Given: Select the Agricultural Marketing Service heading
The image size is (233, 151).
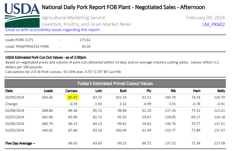Looking at the screenshot, I should point(74,18).
